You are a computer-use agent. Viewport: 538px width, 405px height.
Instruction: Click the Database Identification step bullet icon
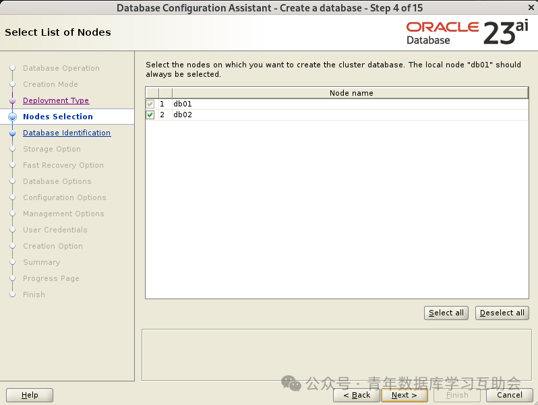click(12, 133)
